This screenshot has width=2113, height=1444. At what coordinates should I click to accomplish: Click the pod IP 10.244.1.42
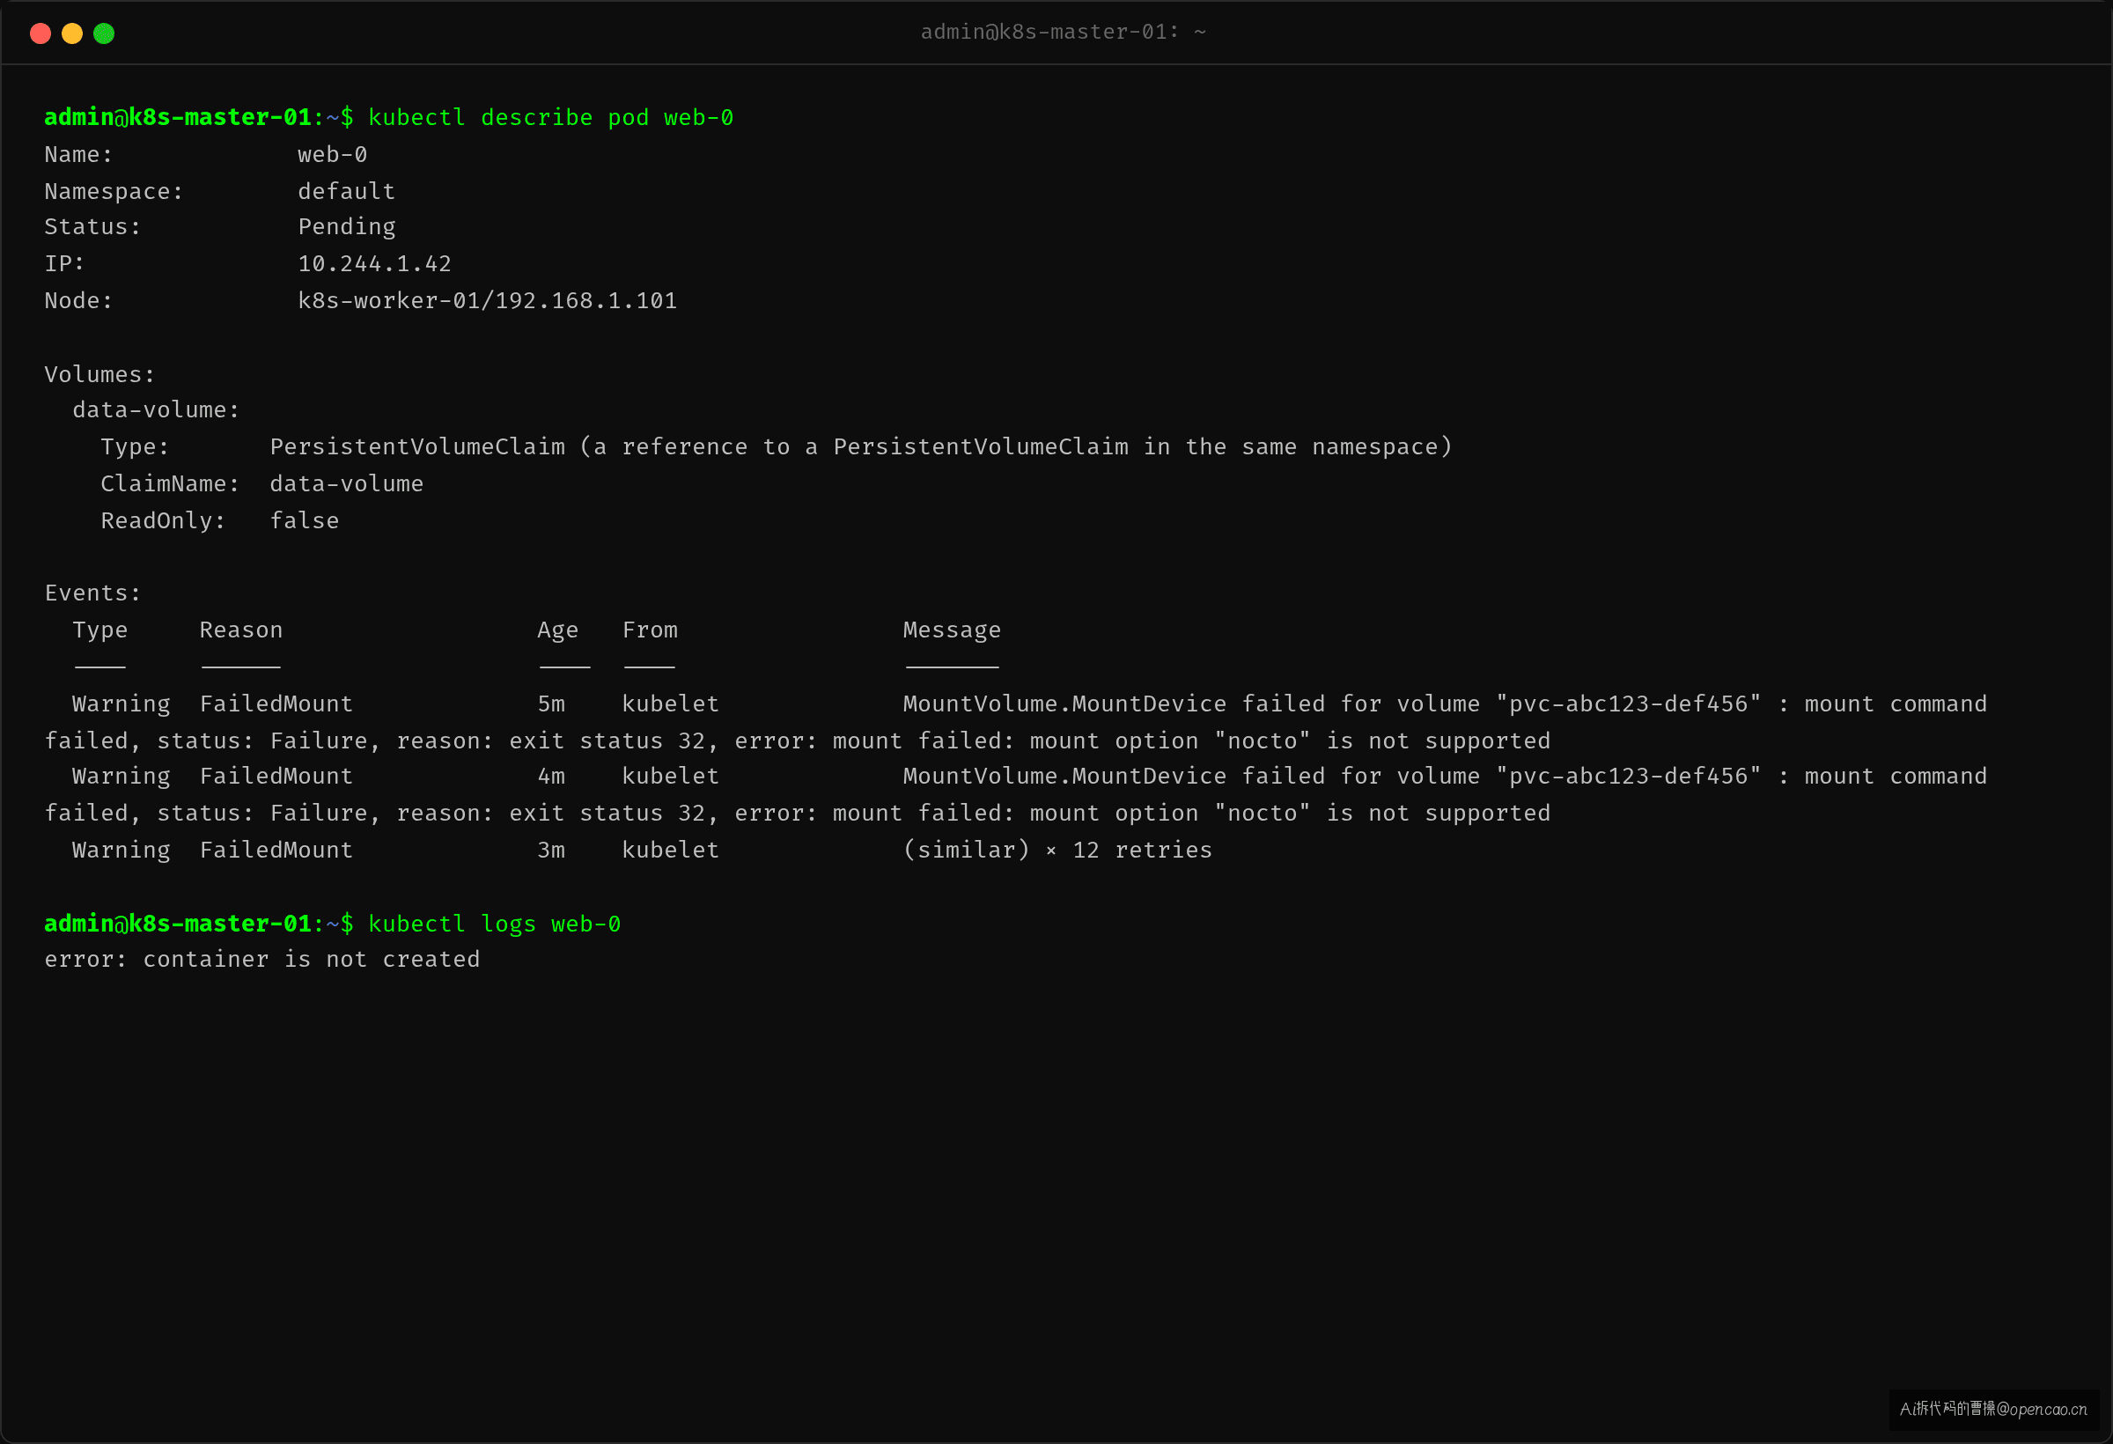point(374,263)
